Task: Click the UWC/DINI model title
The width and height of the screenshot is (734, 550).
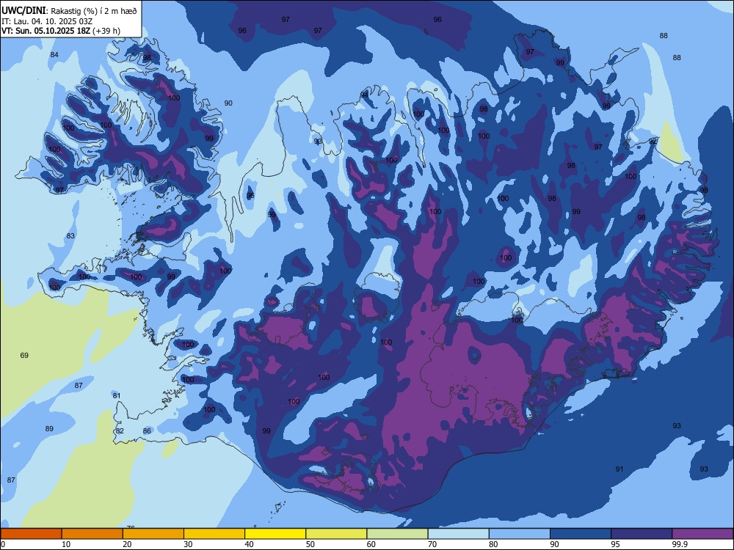Action: point(23,10)
